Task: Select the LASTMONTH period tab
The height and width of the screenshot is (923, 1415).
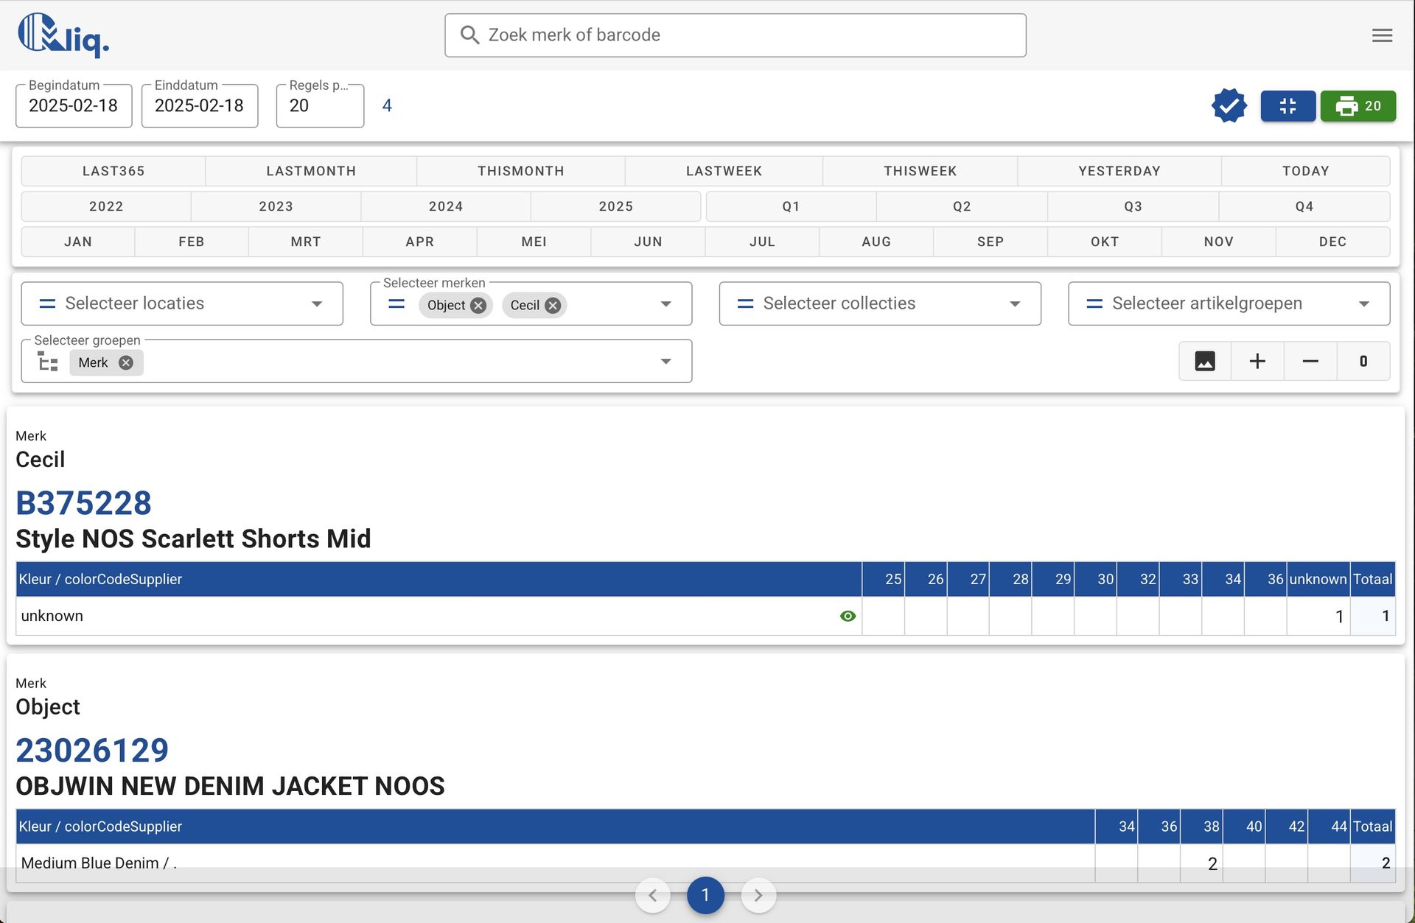Action: (x=311, y=171)
